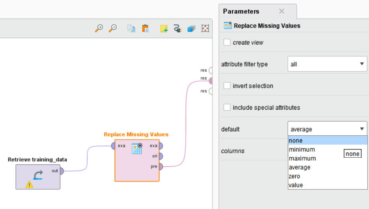Select 'value' in the dropdown list
Screen dimensions: 369x209
click(x=296, y=185)
